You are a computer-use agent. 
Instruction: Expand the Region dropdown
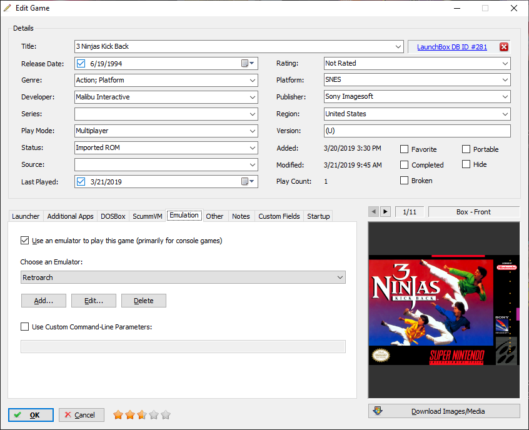(x=505, y=114)
